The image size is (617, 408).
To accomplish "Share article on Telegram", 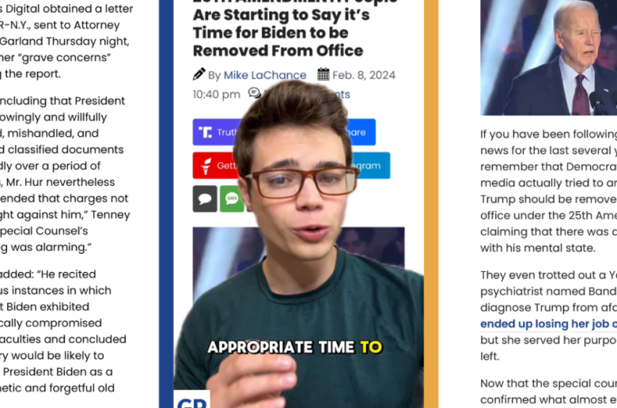I will tap(370, 165).
